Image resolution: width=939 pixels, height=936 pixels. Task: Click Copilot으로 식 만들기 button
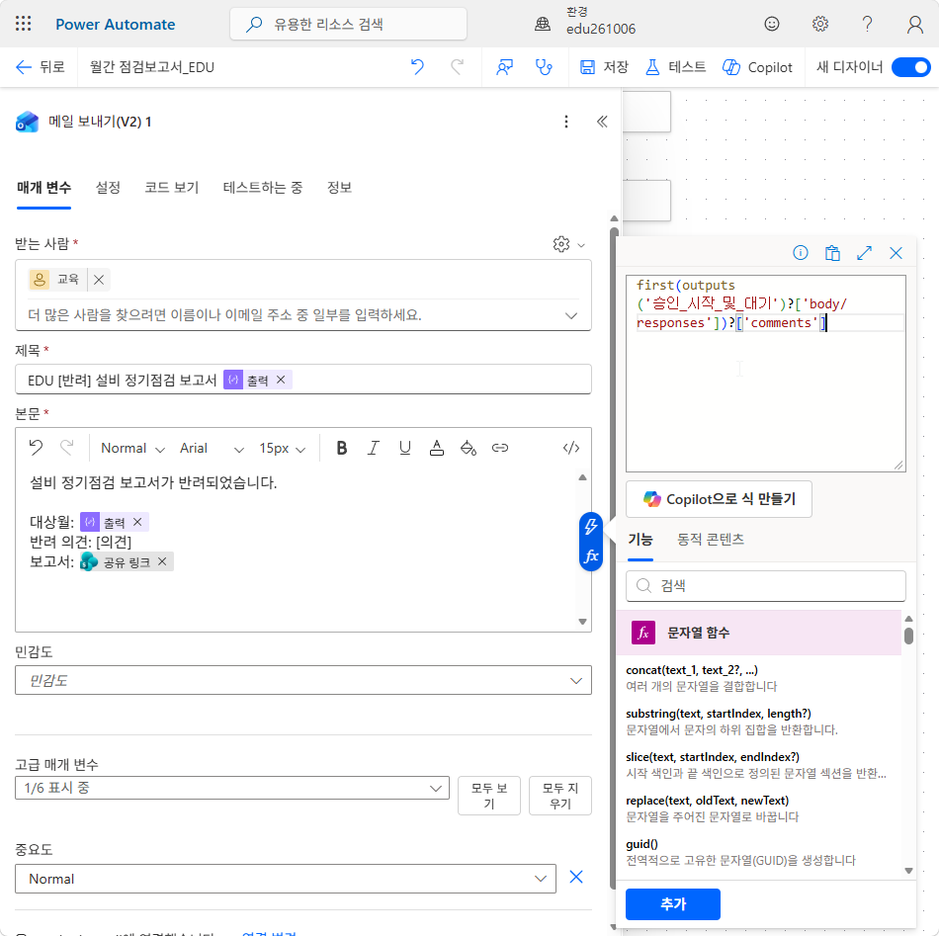pyautogui.click(x=719, y=499)
